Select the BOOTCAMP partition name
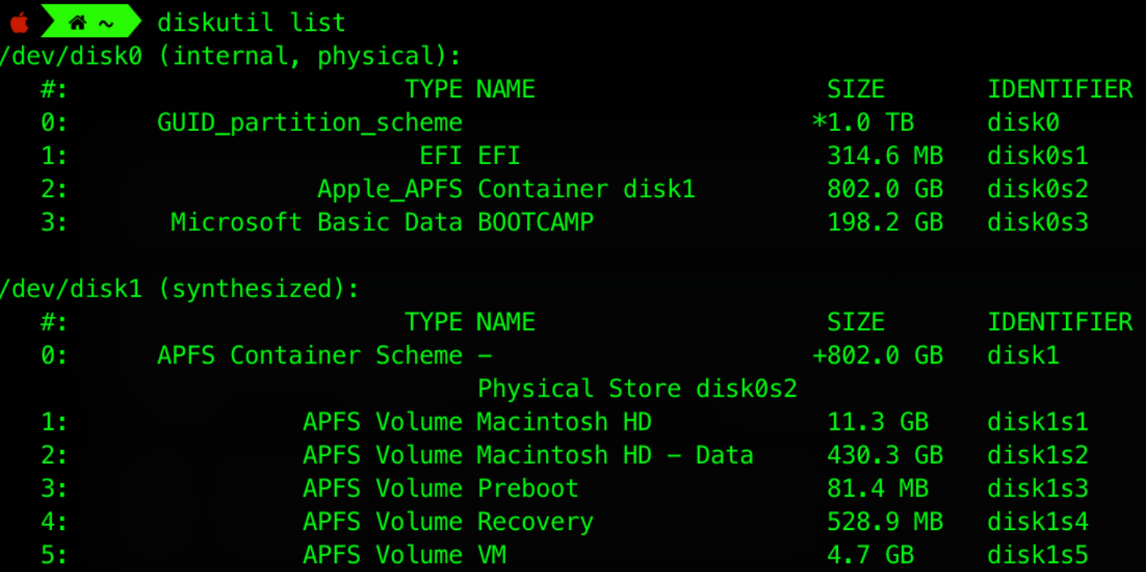This screenshot has width=1146, height=572. pos(535,222)
